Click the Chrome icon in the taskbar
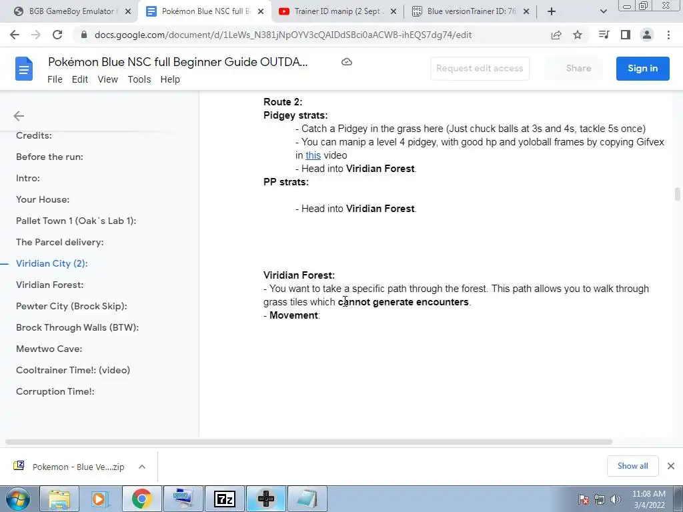Image resolution: width=683 pixels, height=512 pixels. coord(141,499)
